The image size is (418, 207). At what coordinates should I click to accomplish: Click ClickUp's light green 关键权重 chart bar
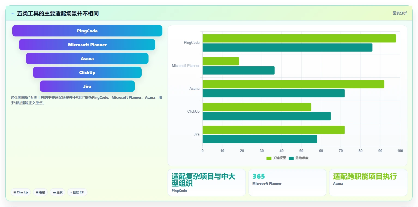click(257, 107)
